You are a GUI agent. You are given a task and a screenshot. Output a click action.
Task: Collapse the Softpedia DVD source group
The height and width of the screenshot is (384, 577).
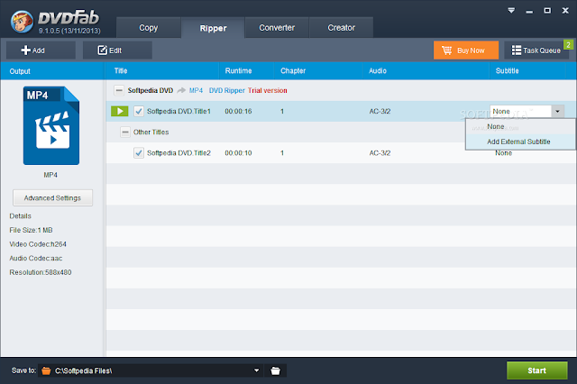click(x=119, y=90)
